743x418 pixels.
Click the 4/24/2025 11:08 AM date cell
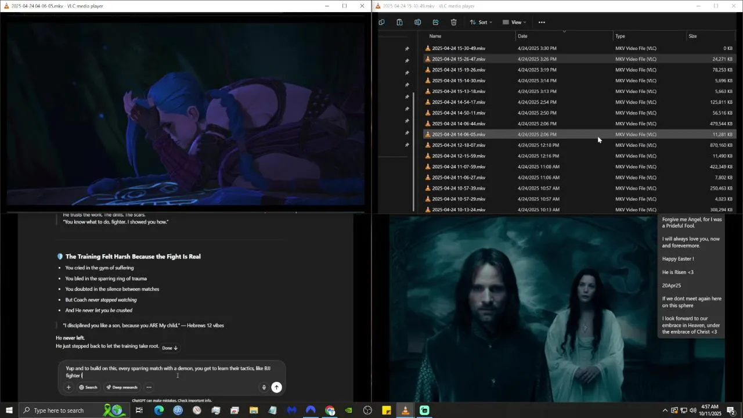(x=539, y=167)
